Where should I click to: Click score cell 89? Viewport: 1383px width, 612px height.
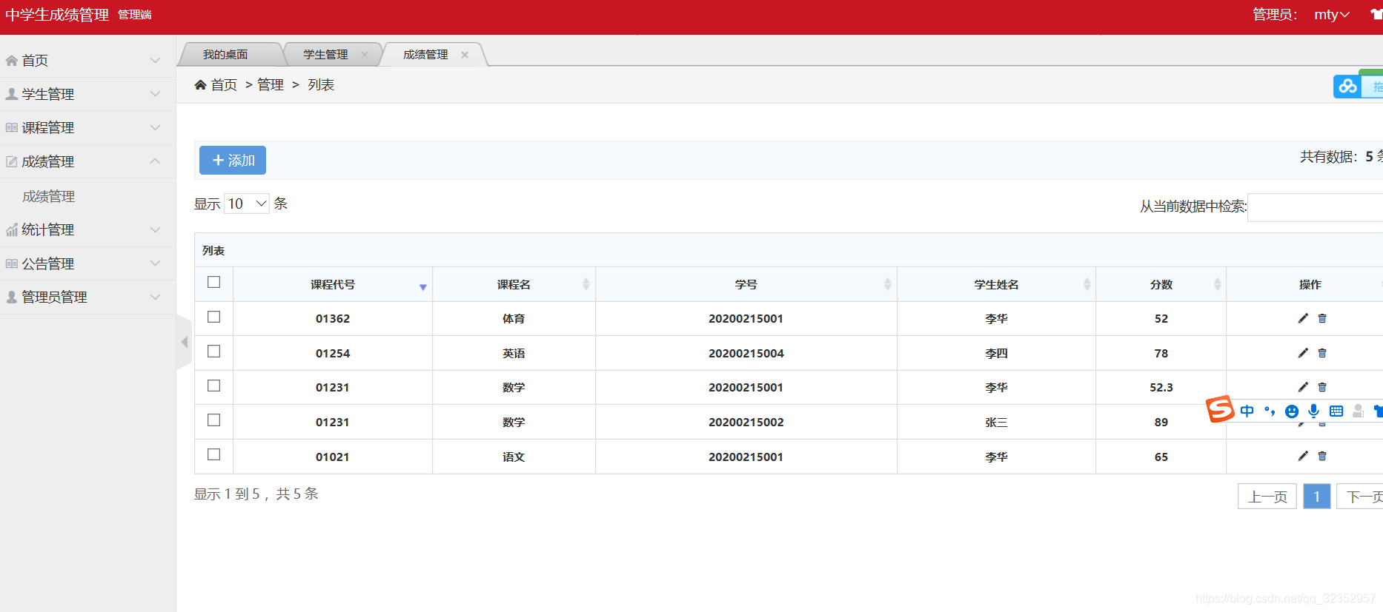tap(1161, 422)
